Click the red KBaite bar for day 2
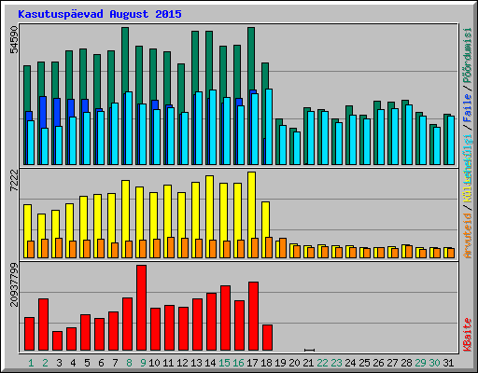478x373 pixels. coord(44,325)
